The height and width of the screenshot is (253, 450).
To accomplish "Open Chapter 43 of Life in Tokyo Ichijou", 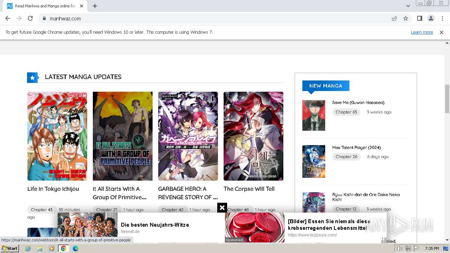I will point(41,210).
